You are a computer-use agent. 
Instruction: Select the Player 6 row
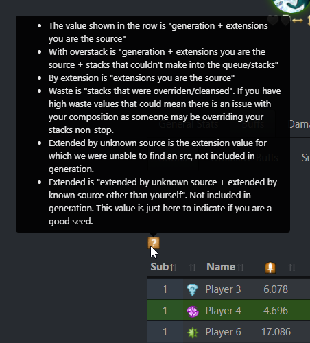[x=228, y=332]
